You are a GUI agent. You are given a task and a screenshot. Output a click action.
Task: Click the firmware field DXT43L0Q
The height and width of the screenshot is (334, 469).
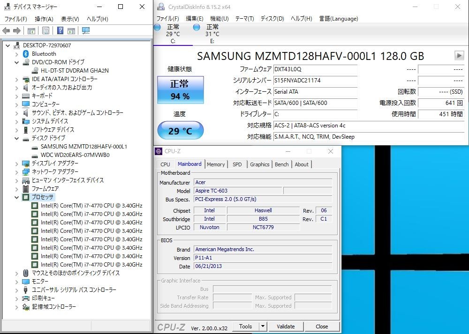[315, 69]
